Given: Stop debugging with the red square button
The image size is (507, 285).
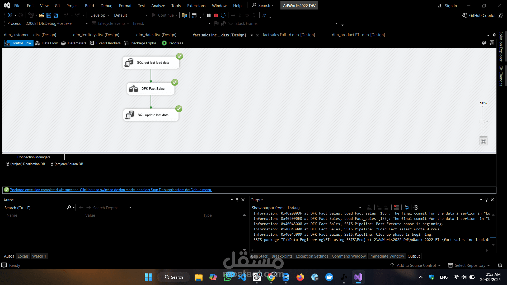Looking at the screenshot, I should (x=216, y=15).
